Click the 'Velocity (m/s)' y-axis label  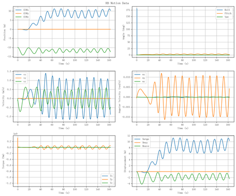pyautogui.click(x=3, y=97)
